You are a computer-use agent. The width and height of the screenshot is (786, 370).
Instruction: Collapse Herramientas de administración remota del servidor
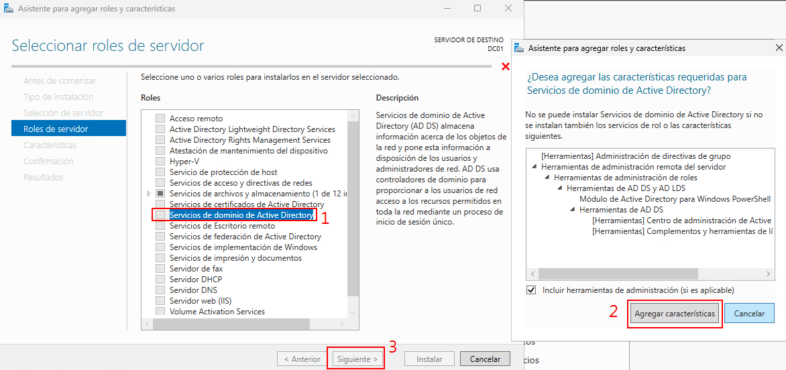tap(535, 167)
